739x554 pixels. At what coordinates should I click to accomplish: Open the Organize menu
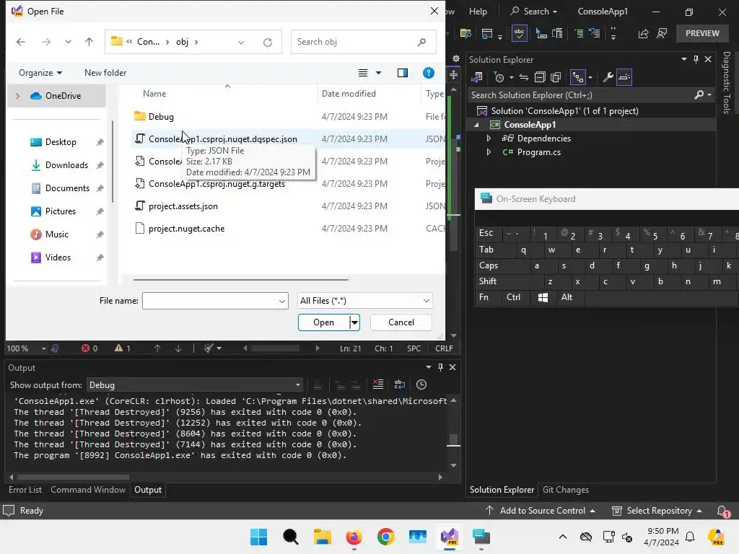pos(40,73)
